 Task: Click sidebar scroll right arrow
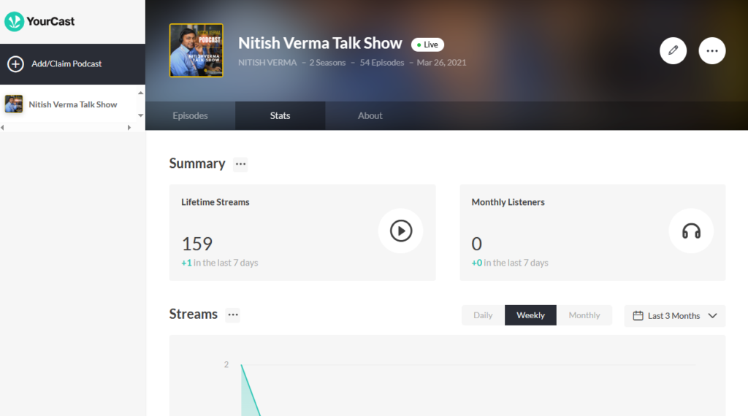point(129,128)
